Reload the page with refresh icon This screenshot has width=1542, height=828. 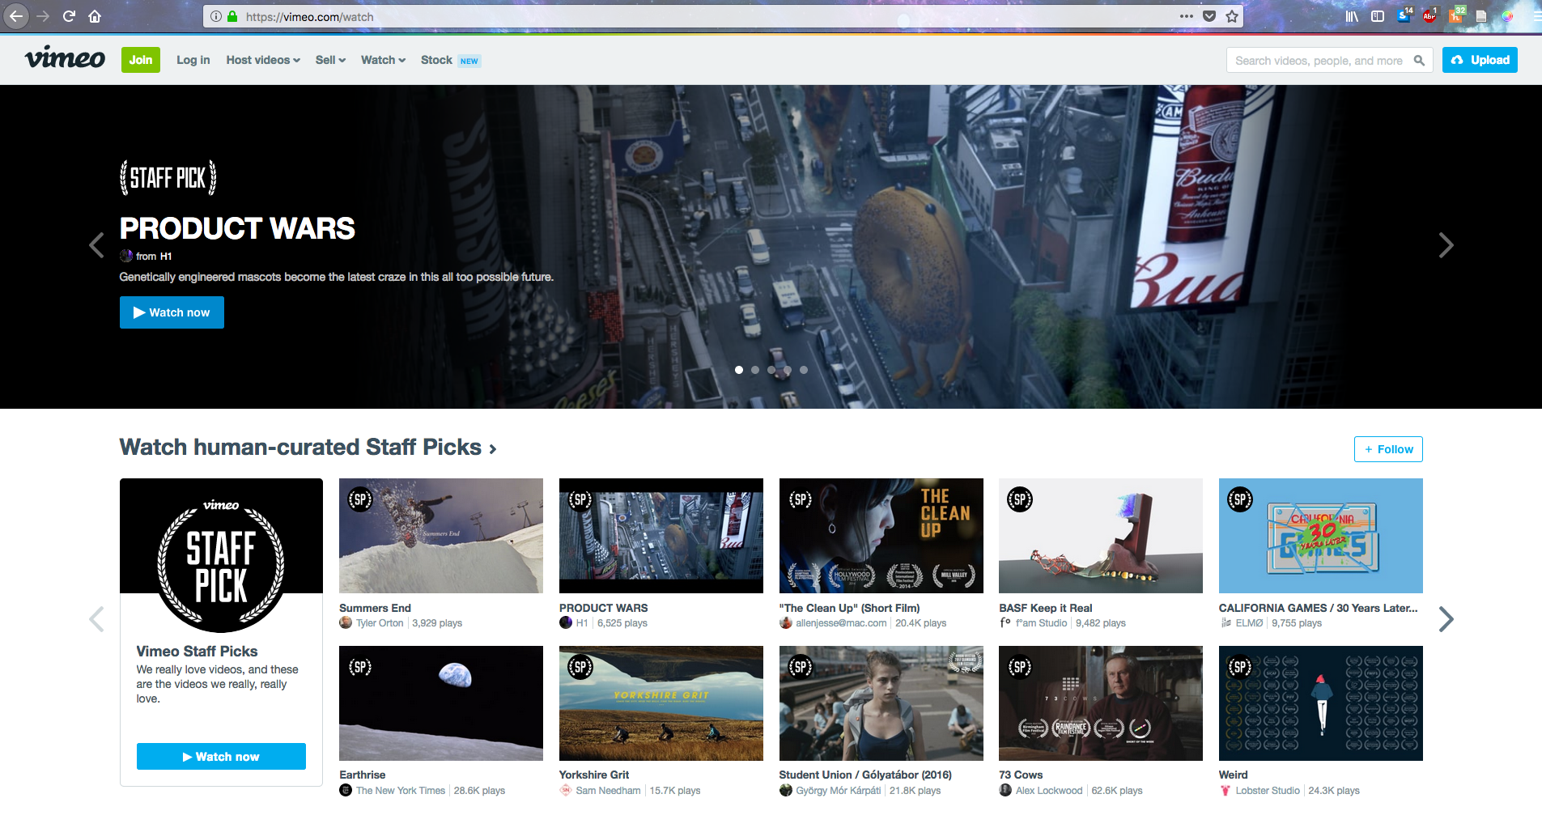pyautogui.click(x=69, y=16)
